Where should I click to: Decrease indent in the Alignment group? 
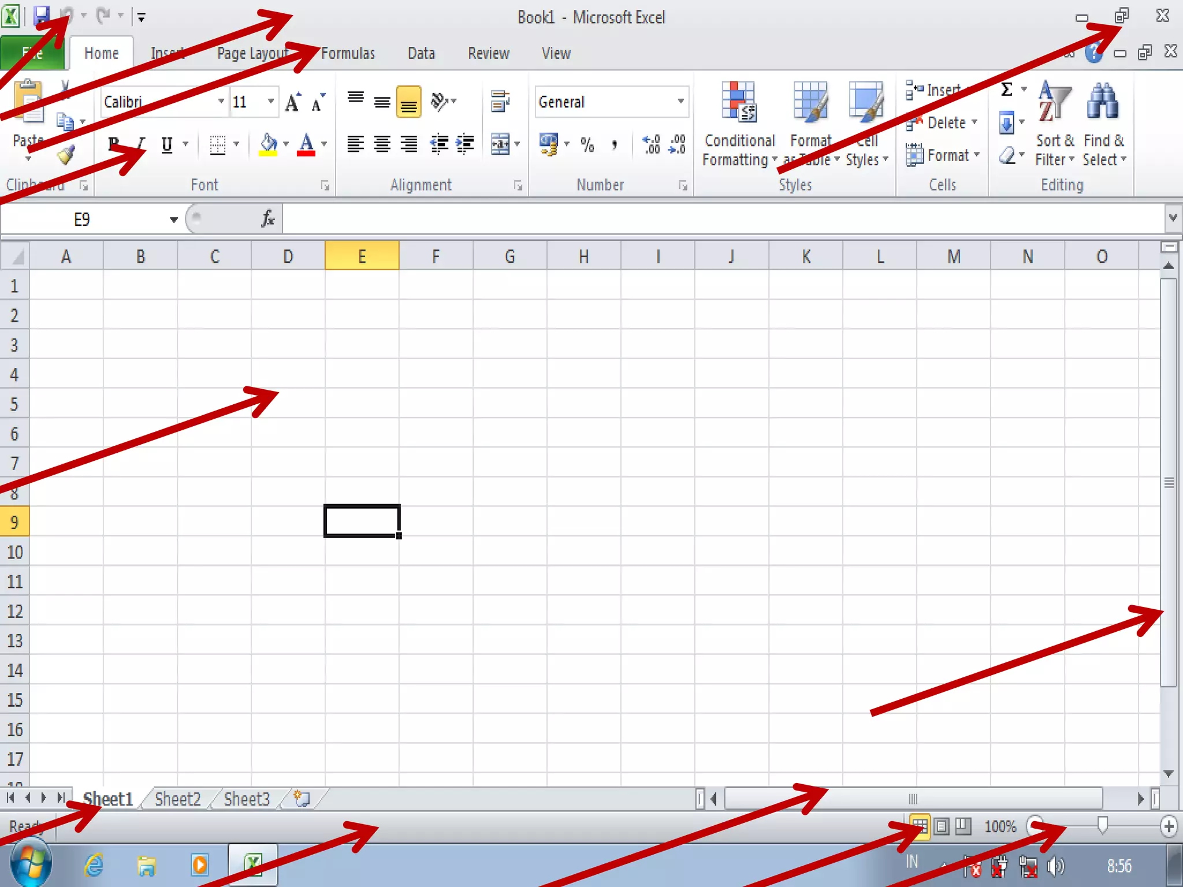pos(439,144)
